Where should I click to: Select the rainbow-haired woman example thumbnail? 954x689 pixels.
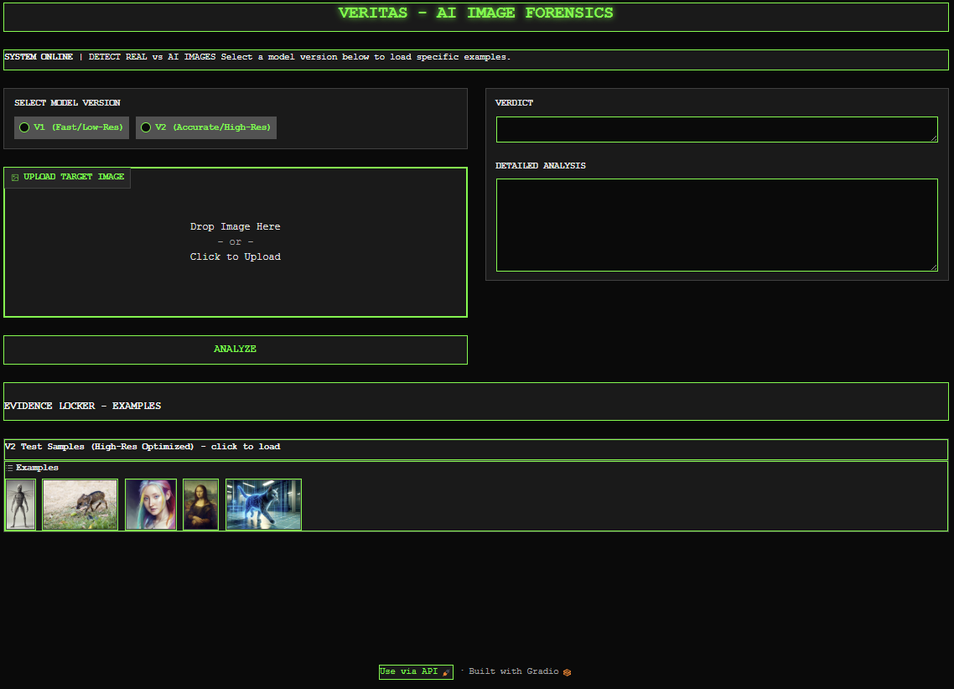pyautogui.click(x=151, y=505)
